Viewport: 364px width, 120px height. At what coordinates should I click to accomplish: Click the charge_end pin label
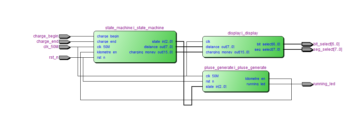click(x=47, y=41)
